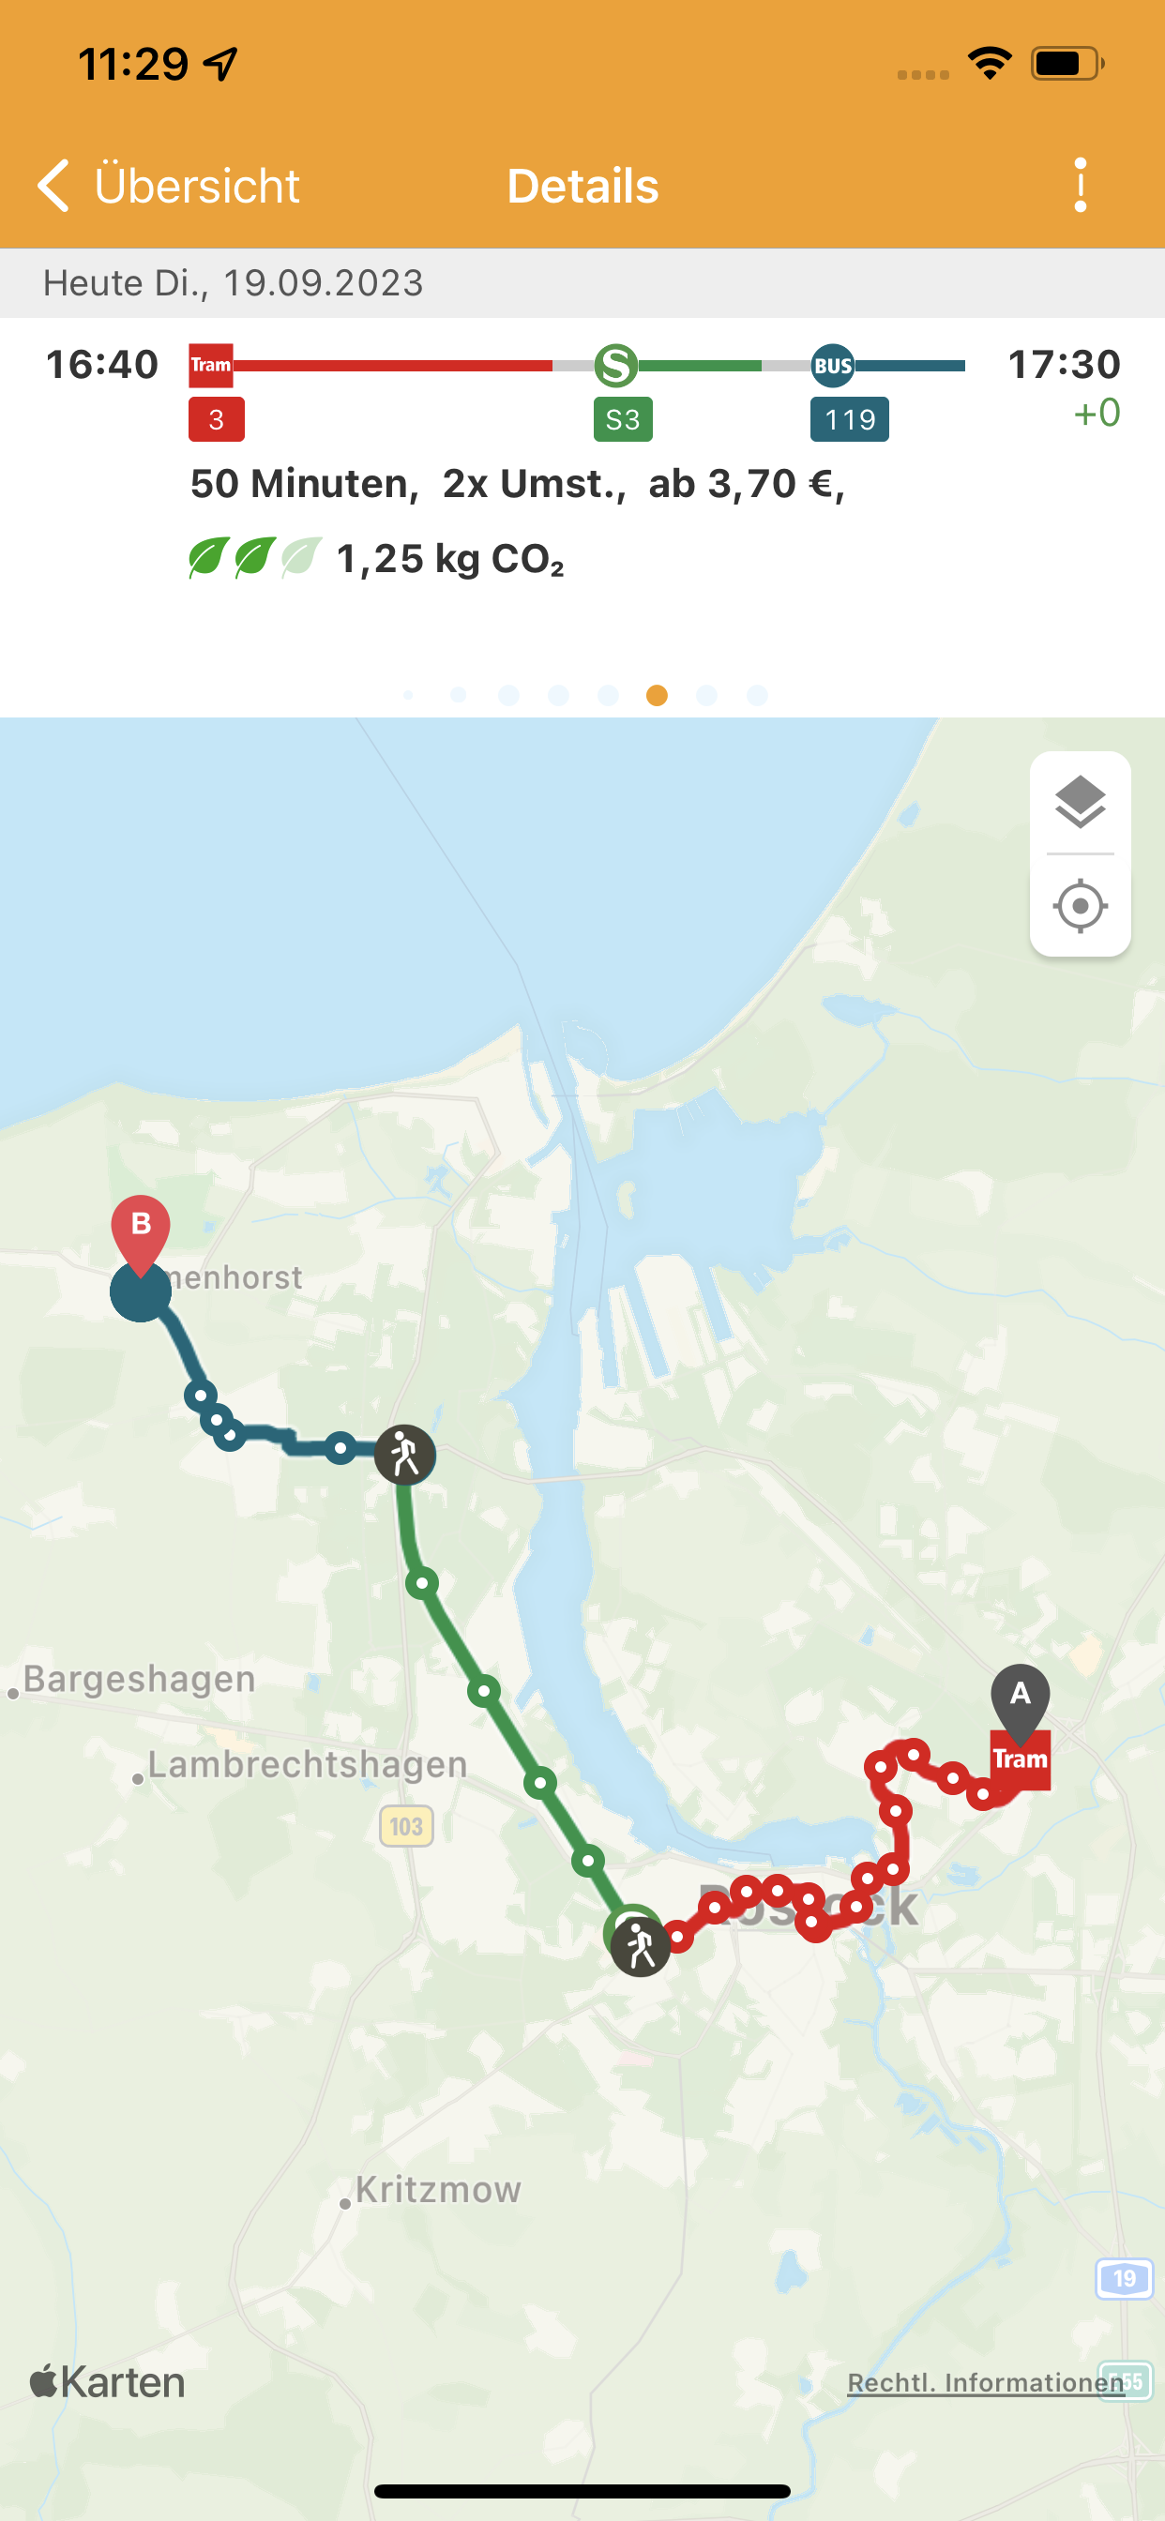Image resolution: width=1165 pixels, height=2521 pixels.
Task: Tap the highlighted orange page dot
Action: point(657,695)
